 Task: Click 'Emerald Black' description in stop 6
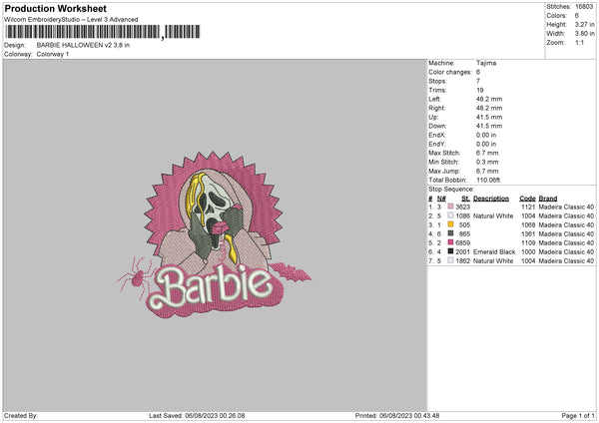click(x=494, y=252)
